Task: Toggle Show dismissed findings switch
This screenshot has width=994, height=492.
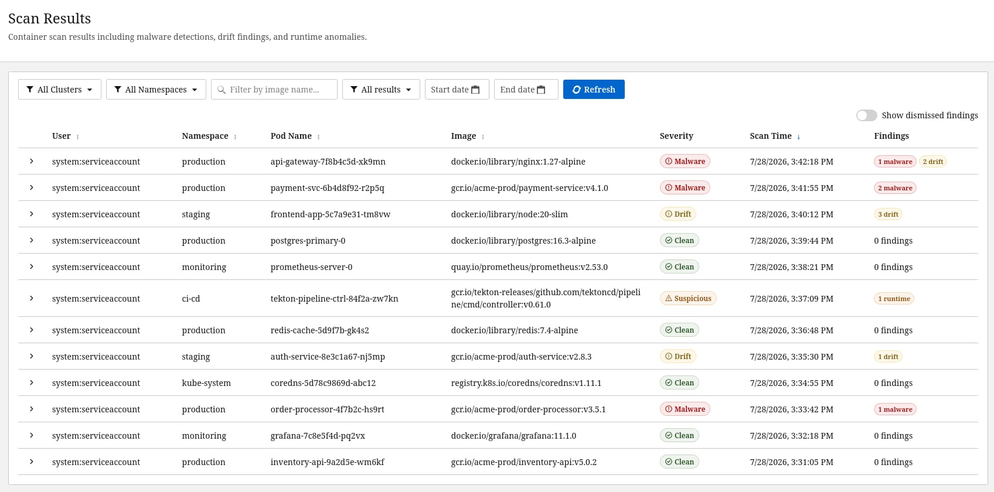Action: pos(866,115)
